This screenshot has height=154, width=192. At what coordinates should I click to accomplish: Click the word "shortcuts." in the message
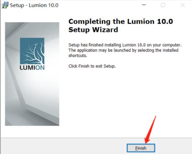tap(78, 55)
